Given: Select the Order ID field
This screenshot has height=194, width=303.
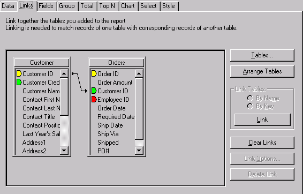Looking at the screenshot, I should pos(108,74).
